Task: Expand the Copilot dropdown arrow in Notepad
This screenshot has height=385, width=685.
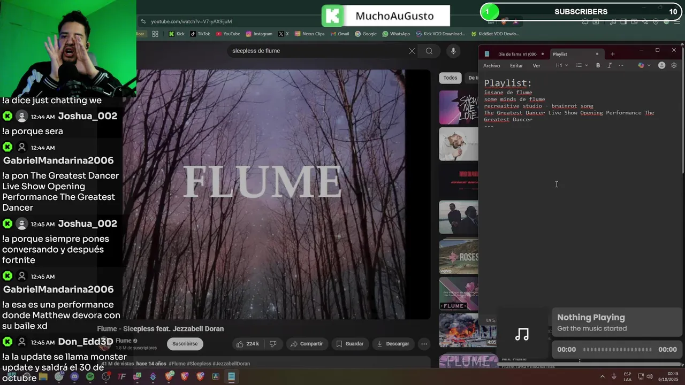Action: tap(649, 66)
